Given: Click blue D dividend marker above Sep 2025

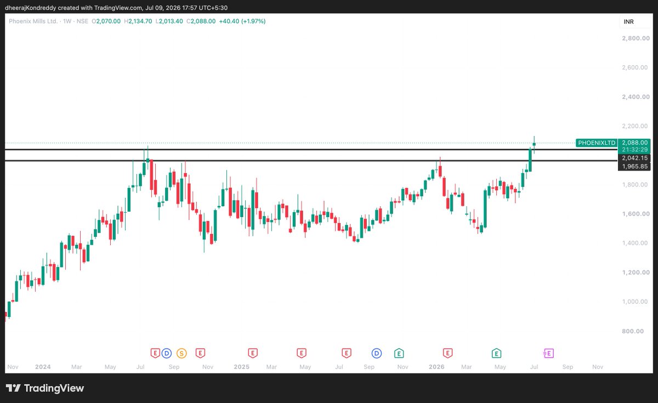Looking at the screenshot, I should [x=377, y=353].
